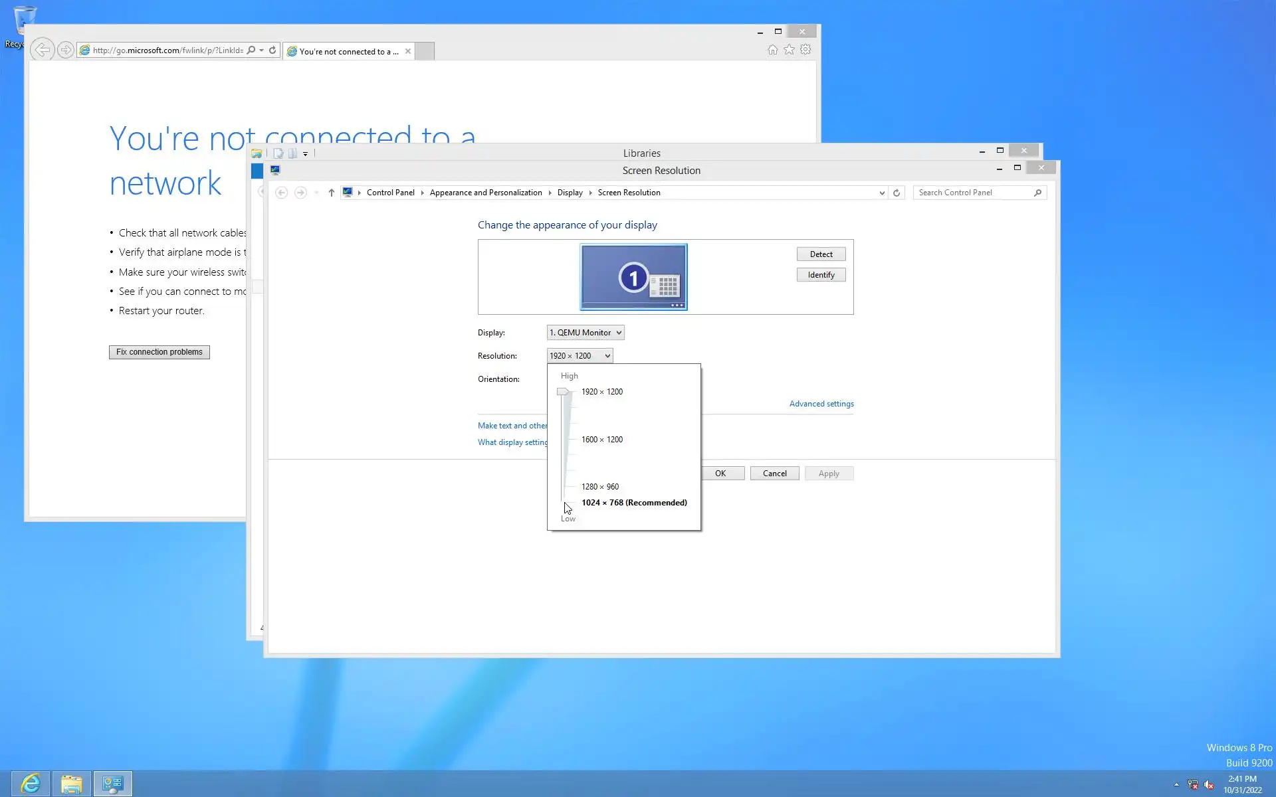Click the Detect button

coord(821,254)
